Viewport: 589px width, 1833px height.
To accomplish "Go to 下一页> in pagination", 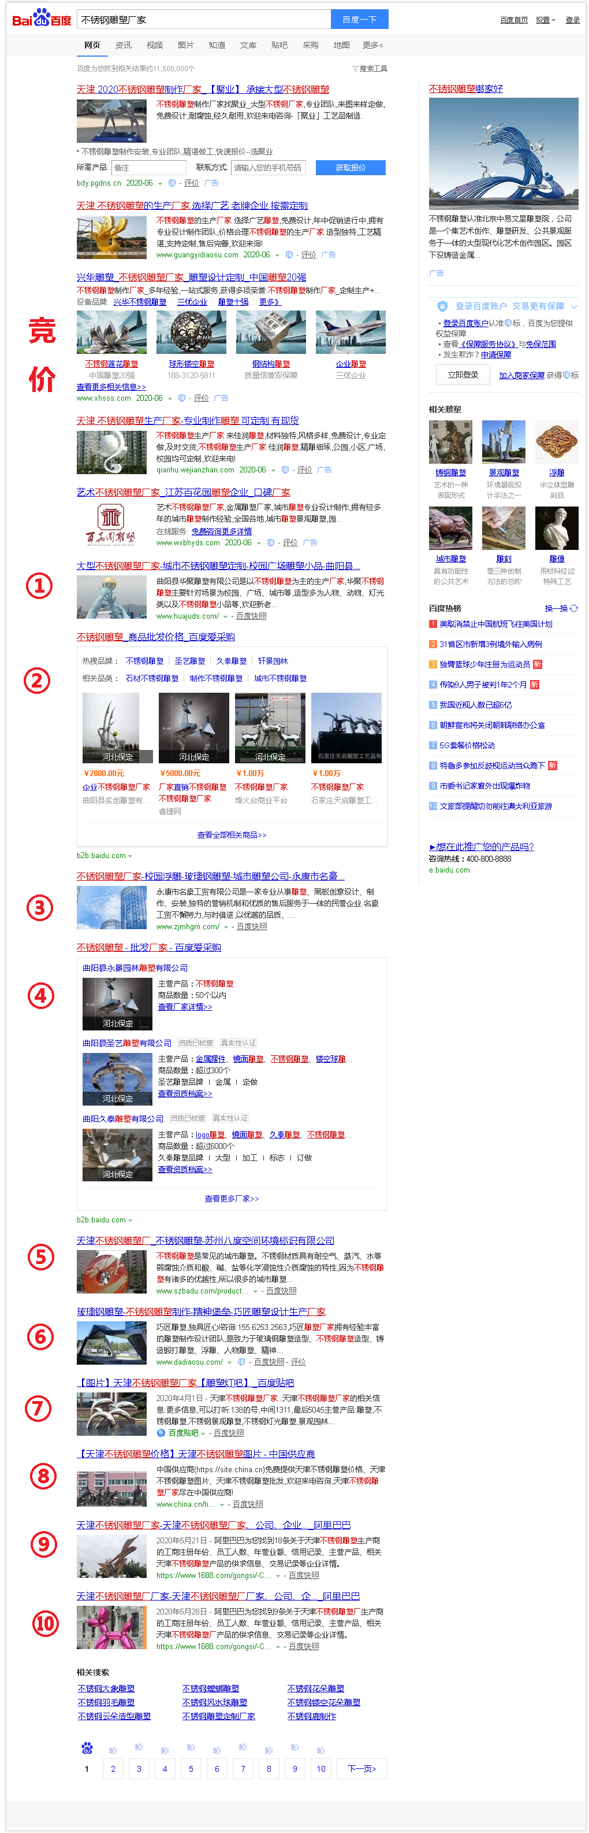I will pyautogui.click(x=361, y=1769).
